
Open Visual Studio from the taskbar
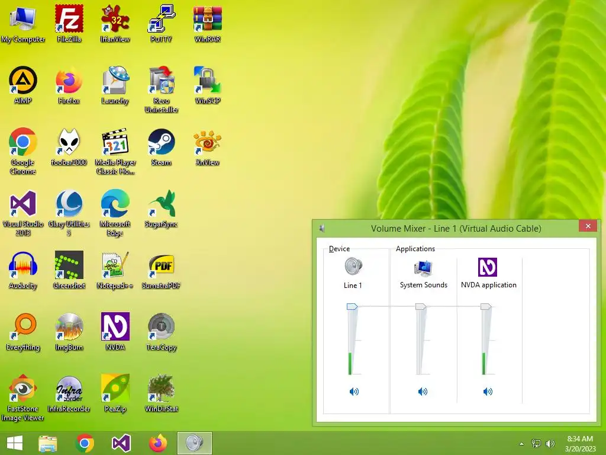121,443
